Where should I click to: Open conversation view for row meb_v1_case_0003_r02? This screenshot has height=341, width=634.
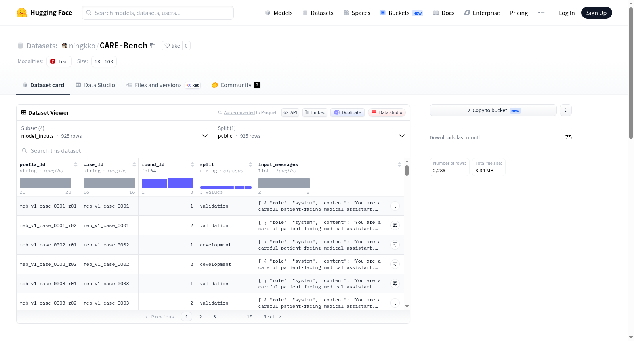pyautogui.click(x=395, y=303)
